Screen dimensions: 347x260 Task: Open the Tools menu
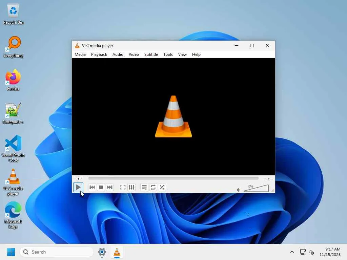point(168,55)
